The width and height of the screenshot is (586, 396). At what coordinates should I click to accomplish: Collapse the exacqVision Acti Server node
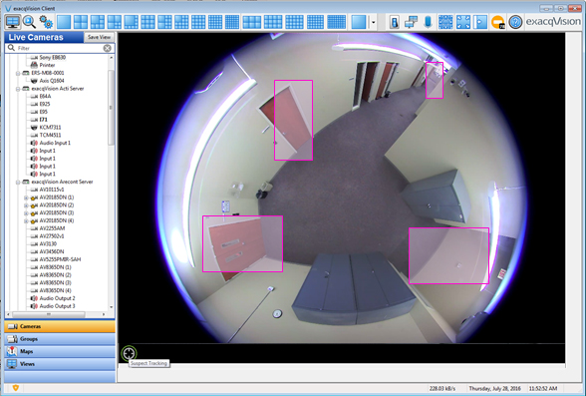pyautogui.click(x=18, y=89)
